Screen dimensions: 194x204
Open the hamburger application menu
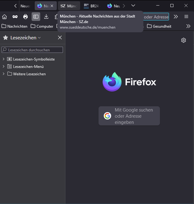[x=186, y=17]
